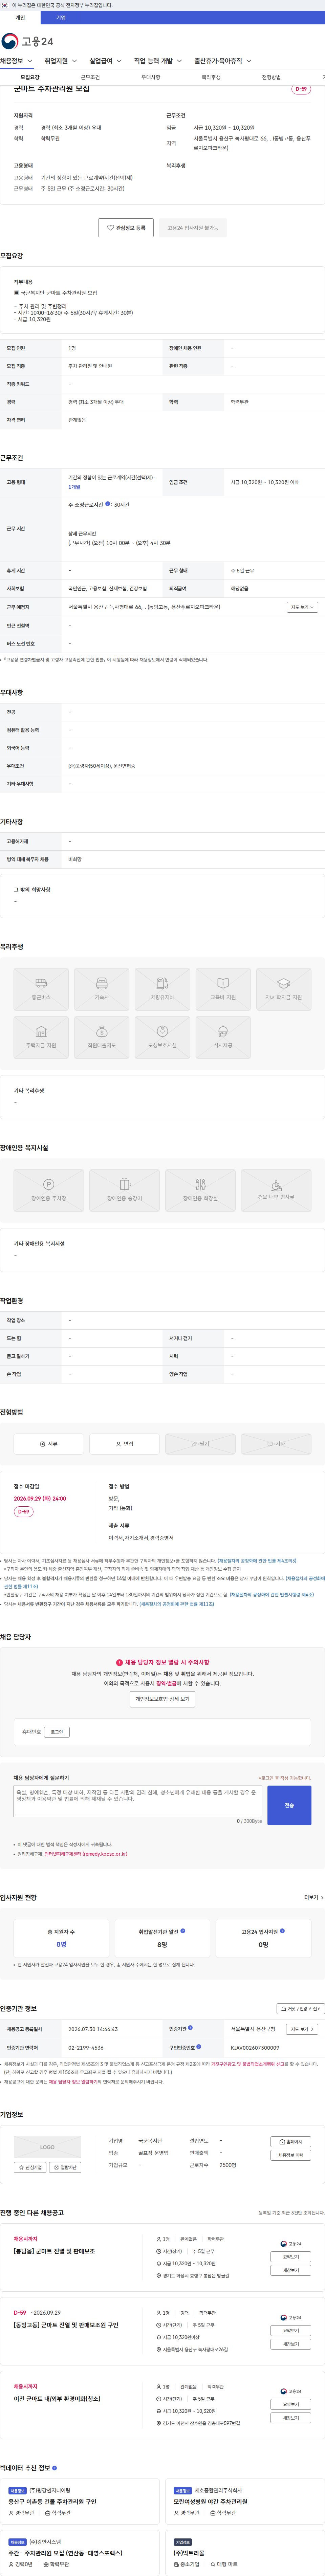Go to the 모집요강 section tab

point(30,77)
